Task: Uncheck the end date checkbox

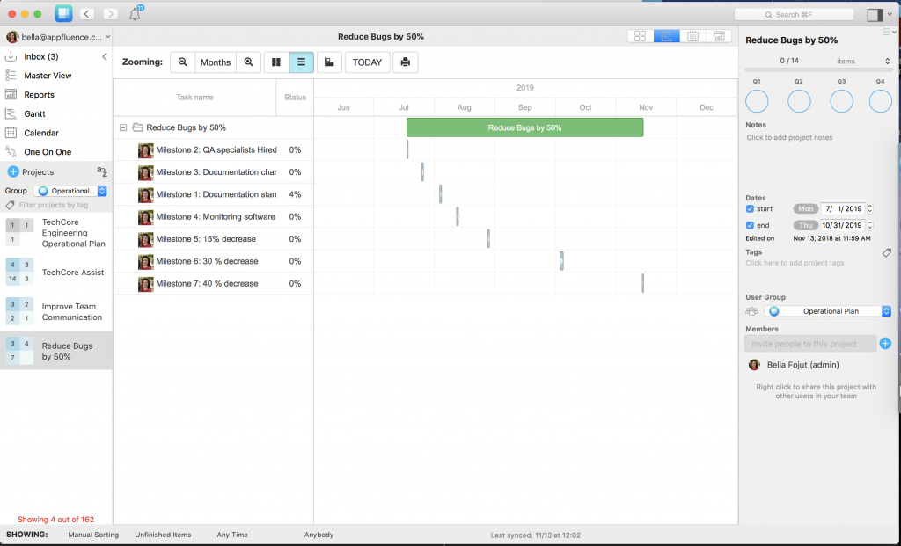Action: [x=751, y=225]
